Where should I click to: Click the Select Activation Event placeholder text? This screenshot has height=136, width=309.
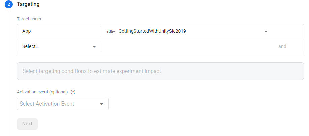coord(47,104)
